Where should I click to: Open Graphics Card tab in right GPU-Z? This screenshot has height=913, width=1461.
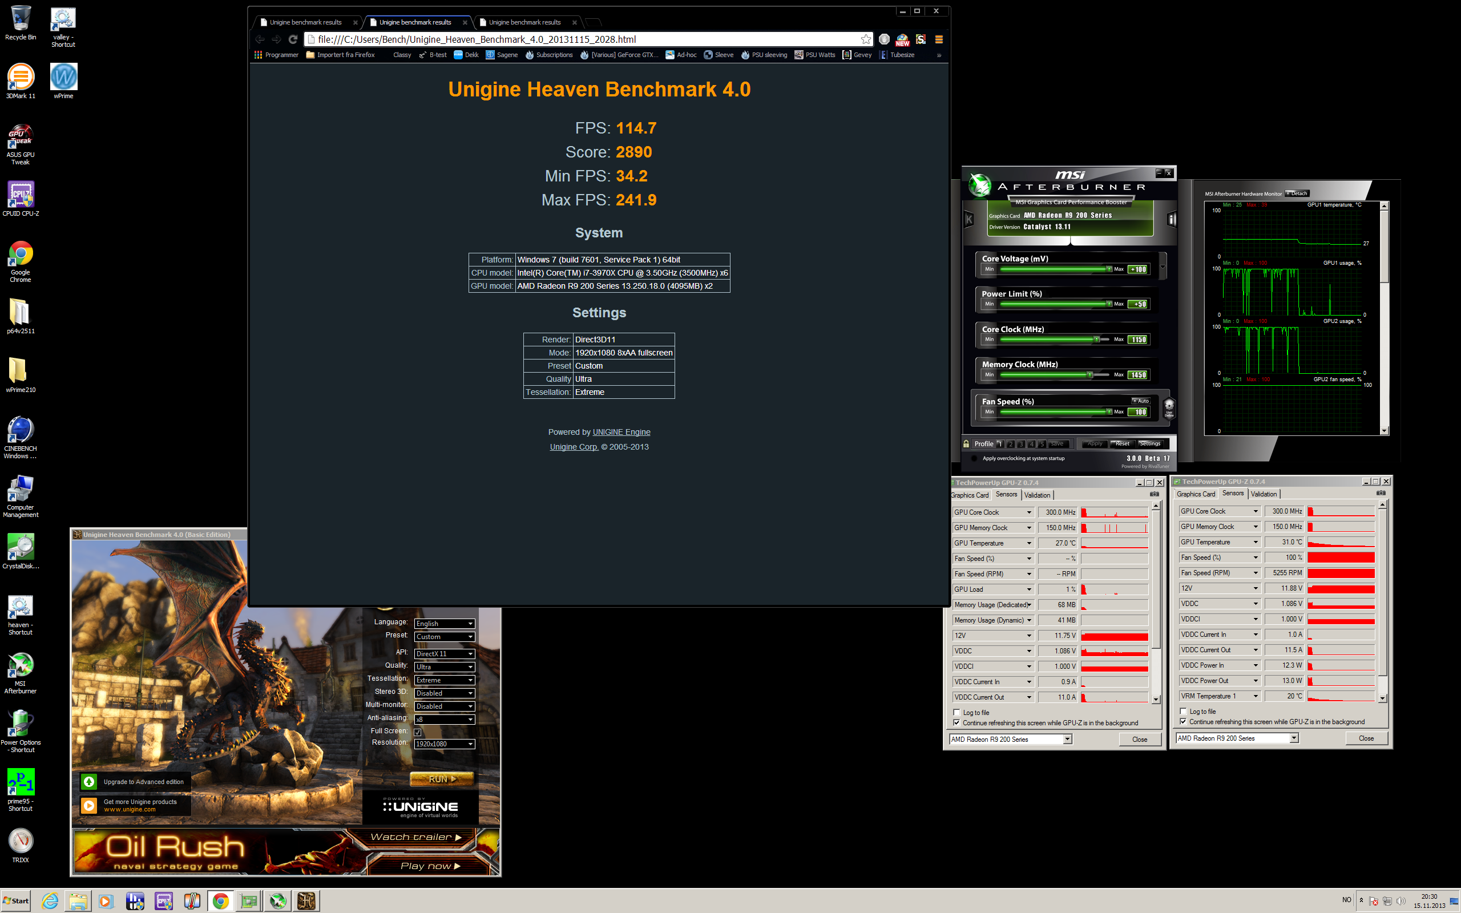(x=1196, y=494)
